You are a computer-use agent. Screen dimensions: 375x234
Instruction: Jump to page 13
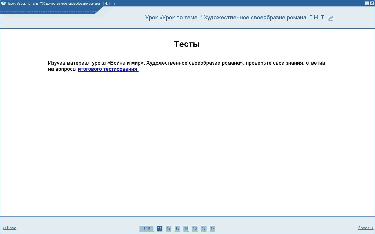click(177, 228)
